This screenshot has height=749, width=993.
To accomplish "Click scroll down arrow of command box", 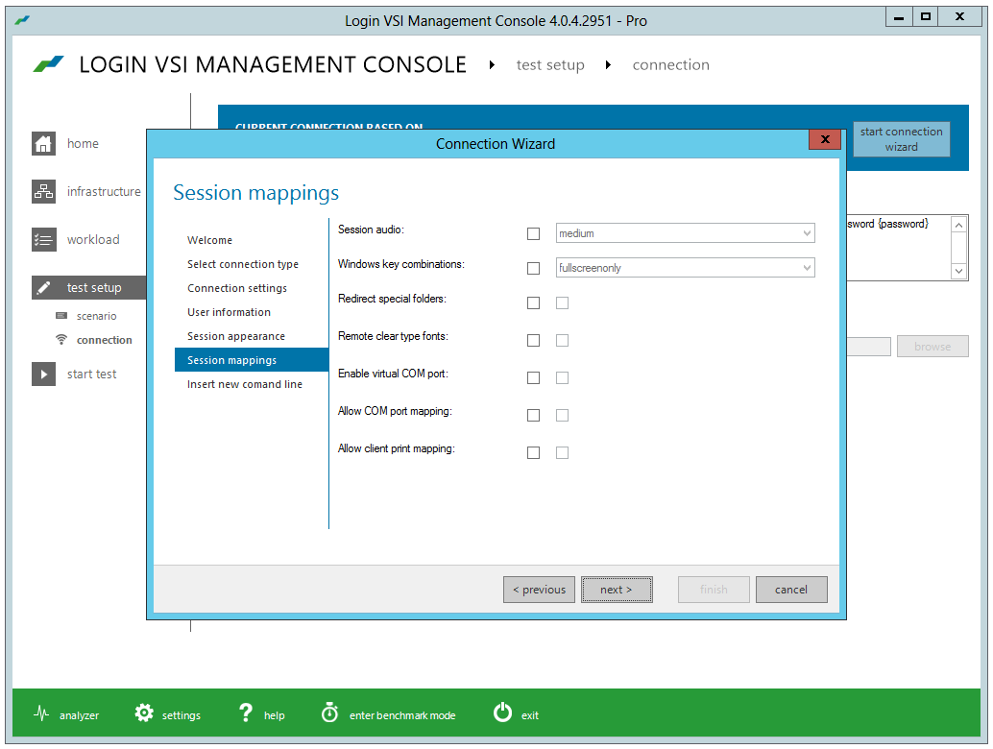I will coord(958,271).
